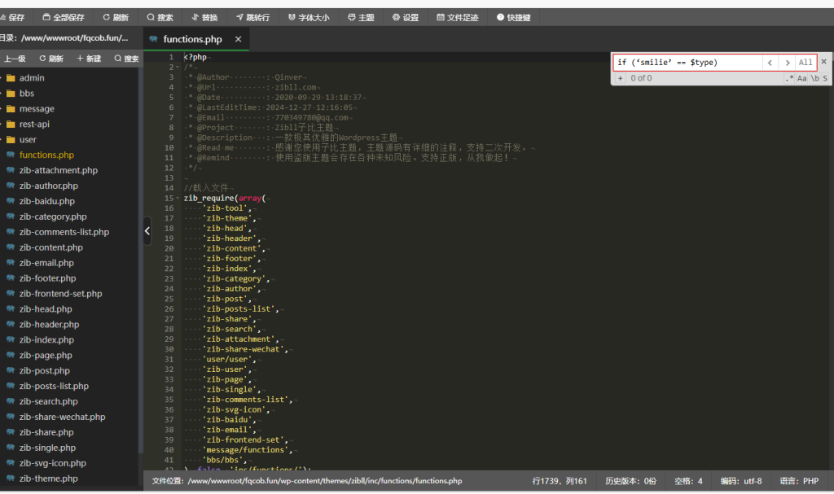834x494 pixels.
Task: Search files with sidebar 搜索 button
Action: pos(126,59)
